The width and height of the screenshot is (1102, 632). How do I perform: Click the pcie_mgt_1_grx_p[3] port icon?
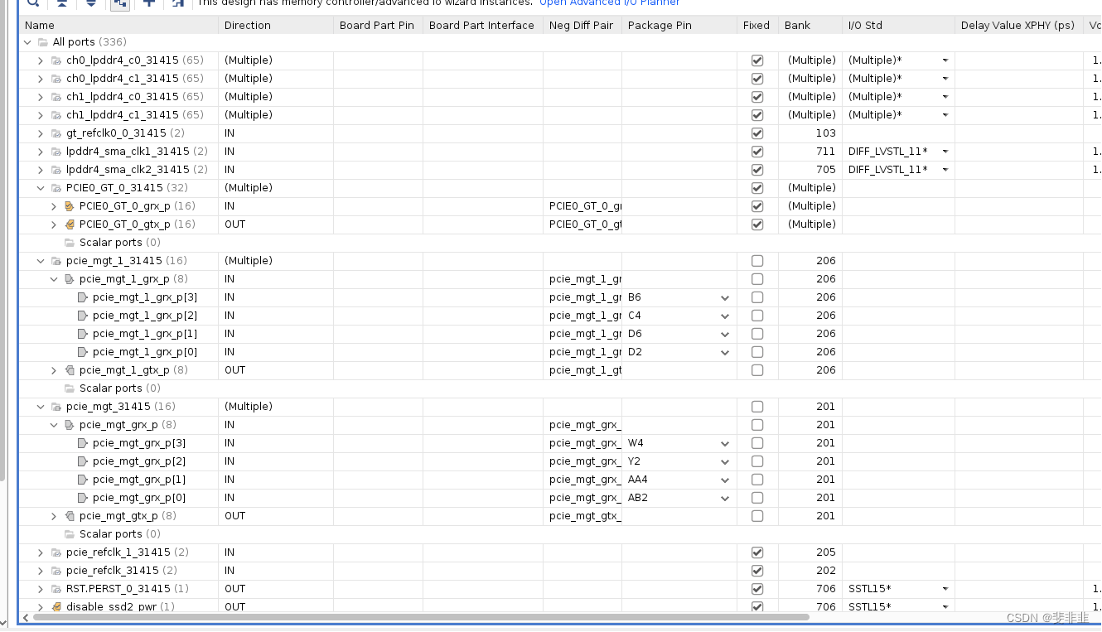click(83, 297)
